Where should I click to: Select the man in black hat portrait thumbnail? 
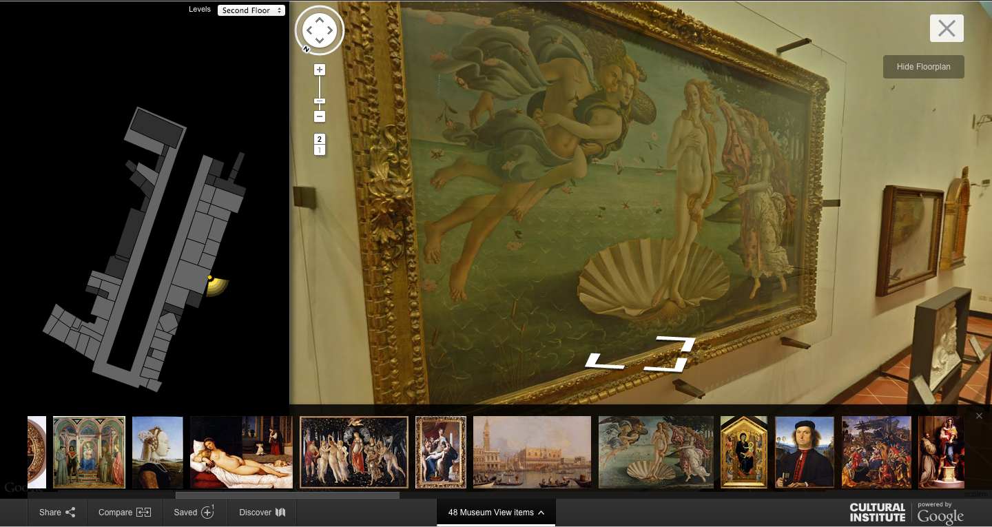(x=805, y=452)
